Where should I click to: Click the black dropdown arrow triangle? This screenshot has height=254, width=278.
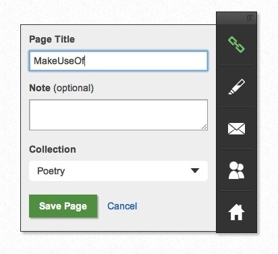[195, 171]
